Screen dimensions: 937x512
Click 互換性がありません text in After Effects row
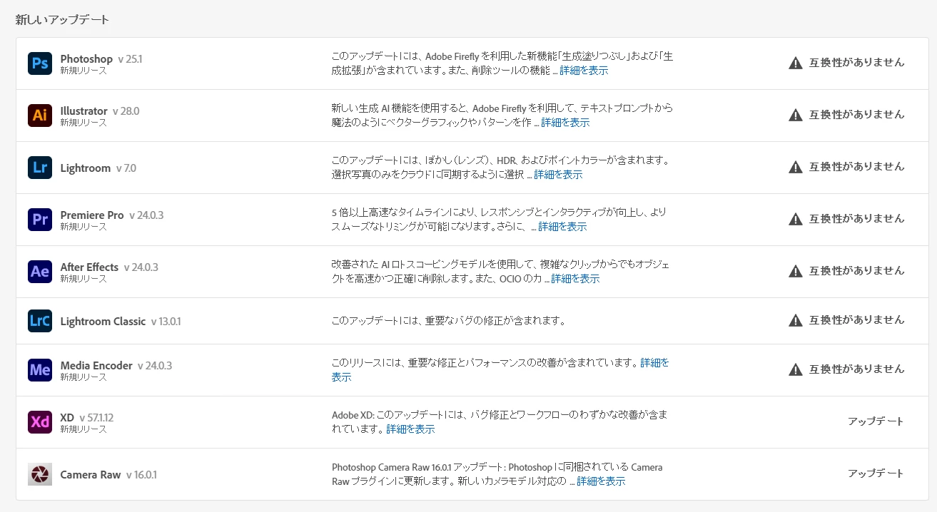point(856,271)
